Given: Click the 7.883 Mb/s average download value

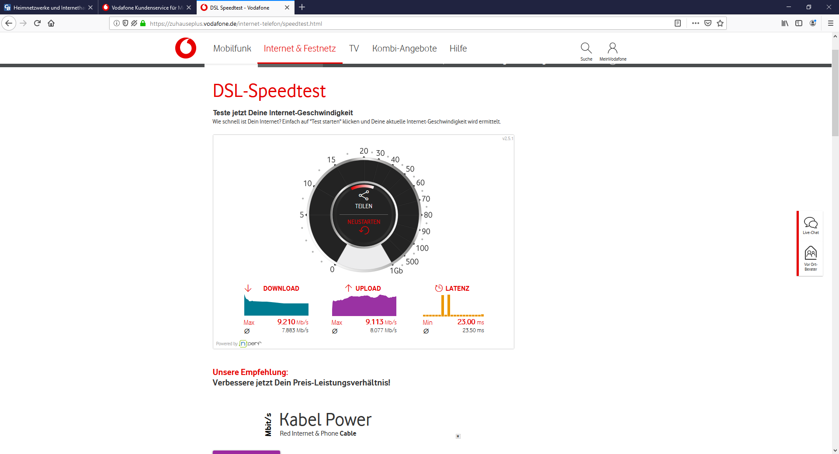Looking at the screenshot, I should 295,330.
